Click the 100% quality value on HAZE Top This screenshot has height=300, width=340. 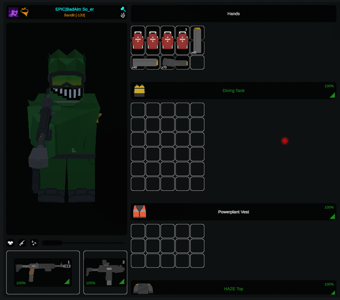[x=329, y=284]
